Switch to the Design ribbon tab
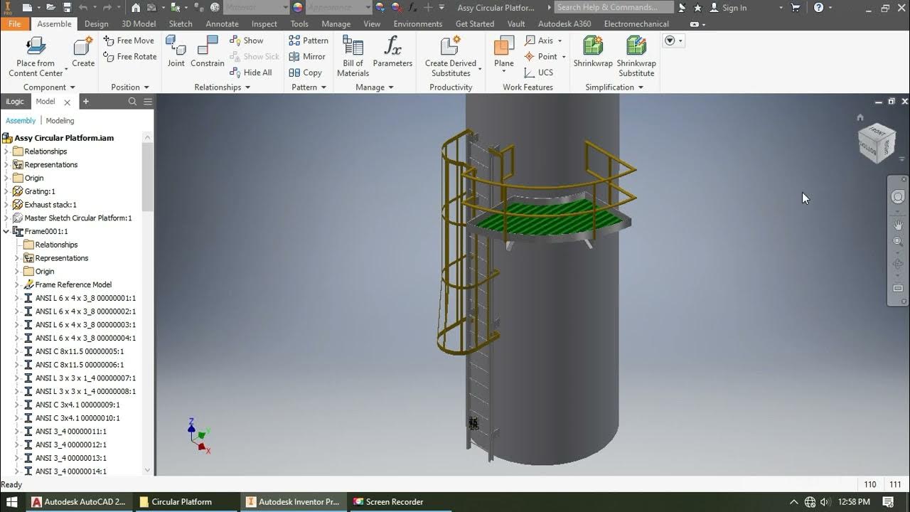Screen dimensions: 910x512 coord(97,23)
